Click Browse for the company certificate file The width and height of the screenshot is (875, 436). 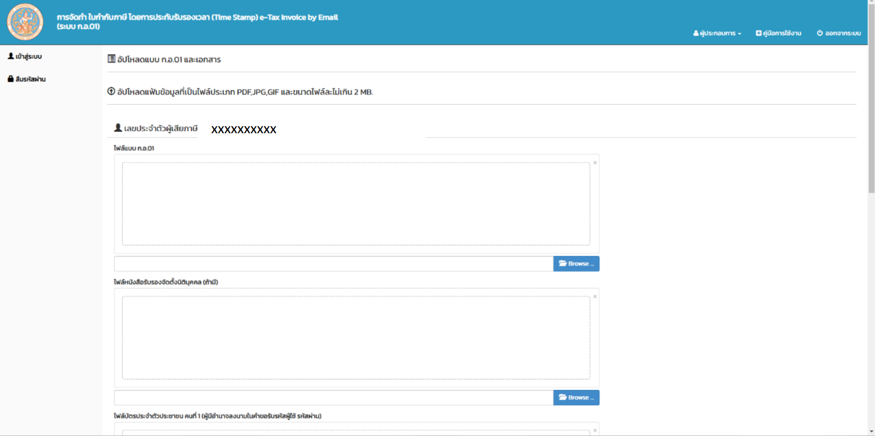click(x=576, y=397)
